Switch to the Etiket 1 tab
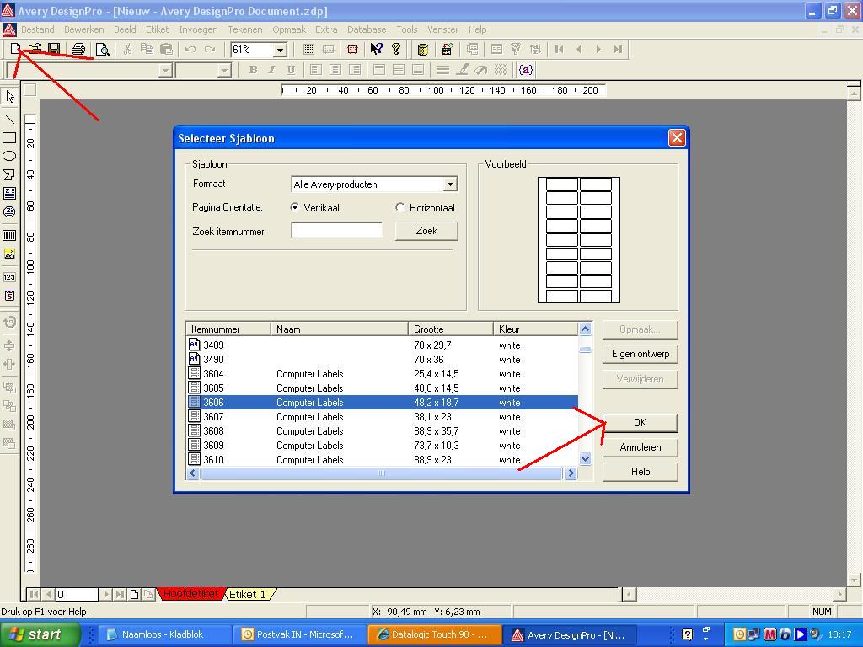This screenshot has width=863, height=647. [x=248, y=594]
